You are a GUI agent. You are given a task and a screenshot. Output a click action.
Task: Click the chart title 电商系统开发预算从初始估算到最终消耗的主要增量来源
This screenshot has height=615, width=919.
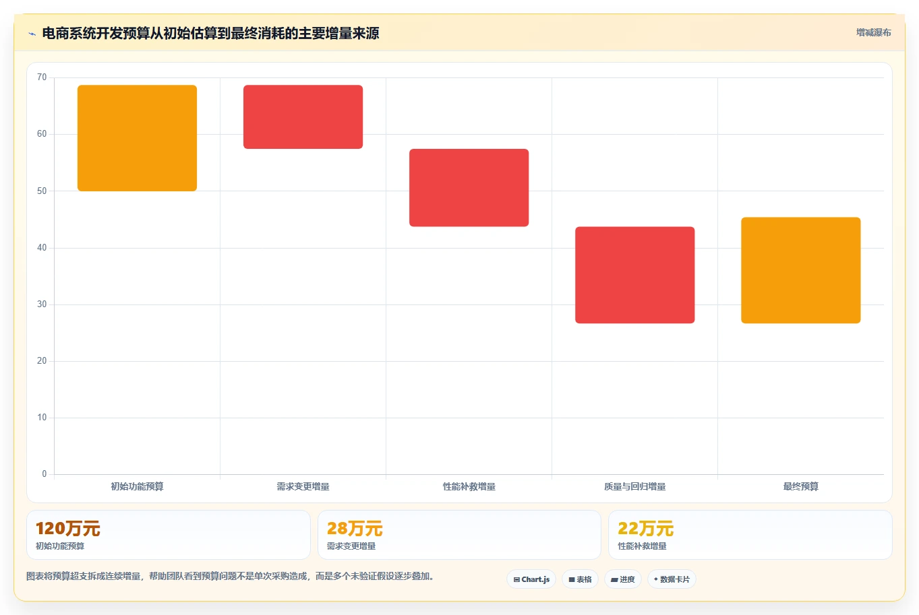[x=210, y=33]
